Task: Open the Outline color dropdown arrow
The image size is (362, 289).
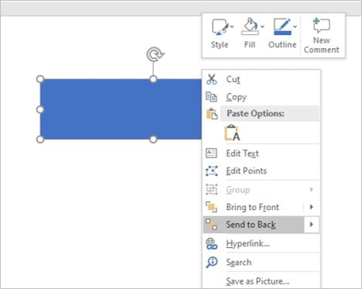Action: pyautogui.click(x=295, y=26)
